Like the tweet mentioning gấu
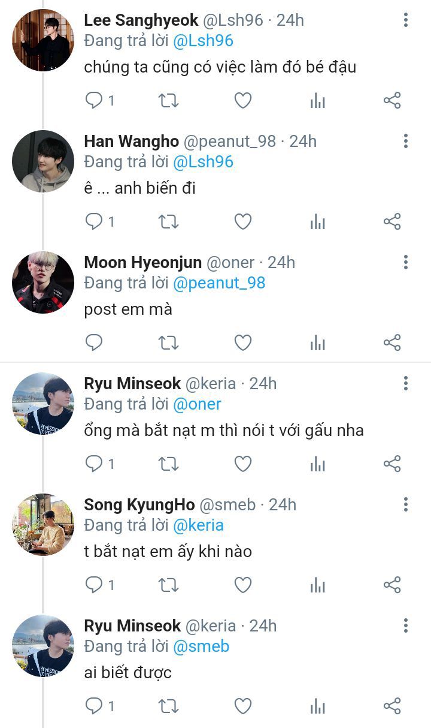 [242, 464]
